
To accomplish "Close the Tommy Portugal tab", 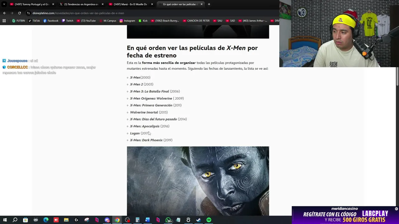I will 53,4.
